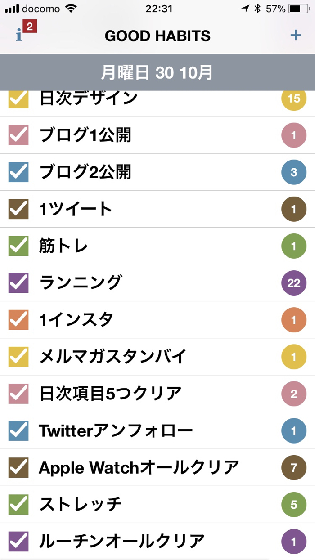Tap the GOOD HABITS title
This screenshot has height=560, width=315.
[x=157, y=36]
